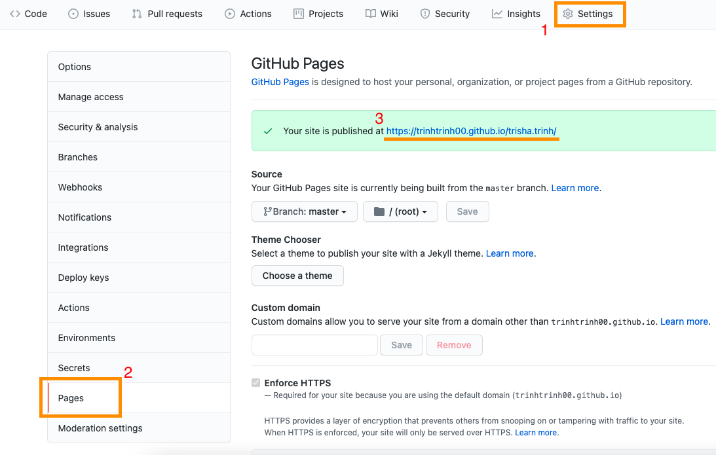Click the Security shield icon
This screenshot has width=716, height=455.
pos(424,14)
